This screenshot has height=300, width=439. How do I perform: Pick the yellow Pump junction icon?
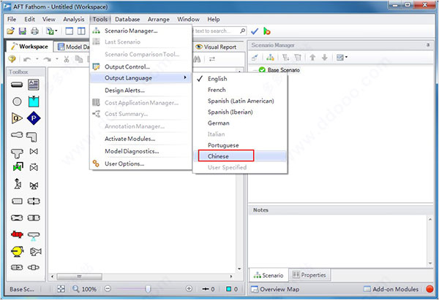tap(17, 251)
